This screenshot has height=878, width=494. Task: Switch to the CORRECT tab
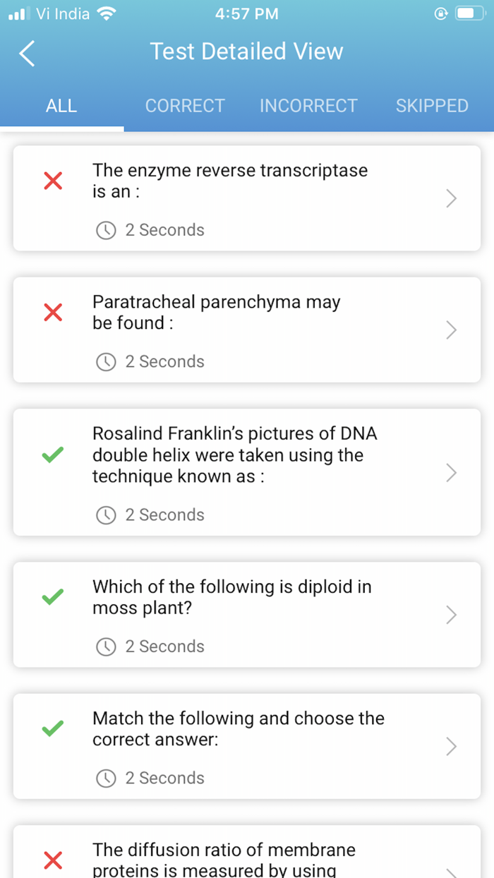(x=185, y=105)
